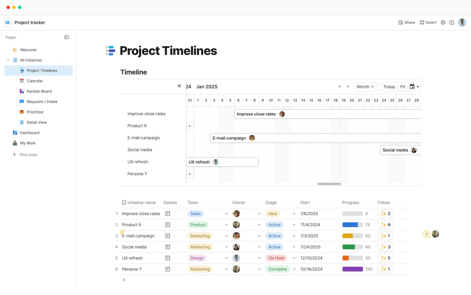This screenshot has height=295, width=471.
Task: Open the Month view dropdown
Action: click(x=365, y=87)
